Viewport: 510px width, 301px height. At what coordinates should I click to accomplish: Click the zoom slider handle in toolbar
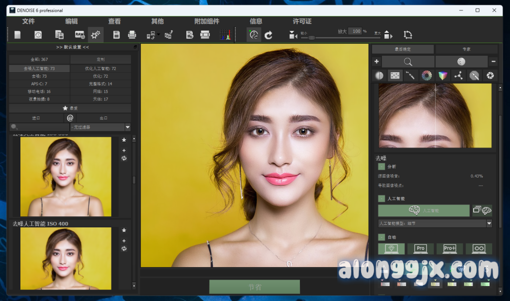(311, 37)
